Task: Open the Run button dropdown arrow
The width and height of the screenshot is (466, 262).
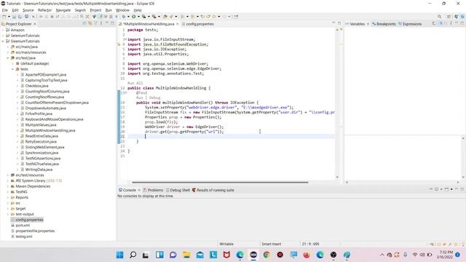Action: pos(138,17)
